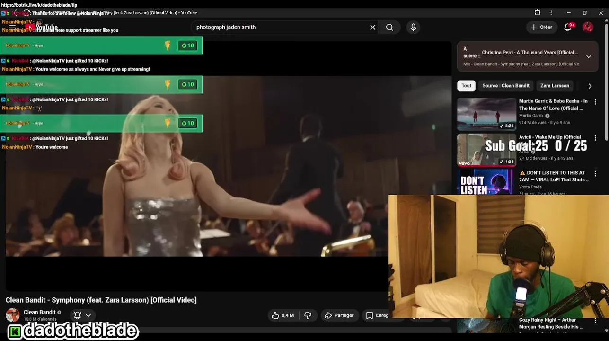Start voice search with the microphone icon

[413, 27]
